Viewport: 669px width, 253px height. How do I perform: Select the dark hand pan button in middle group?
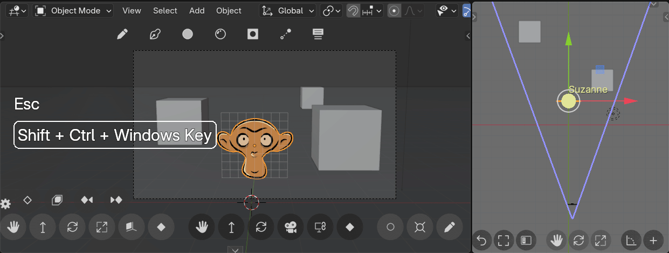tap(202, 227)
